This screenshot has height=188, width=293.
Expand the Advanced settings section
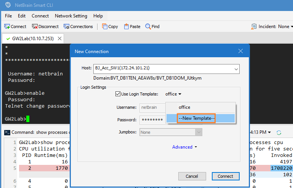coord(184,147)
